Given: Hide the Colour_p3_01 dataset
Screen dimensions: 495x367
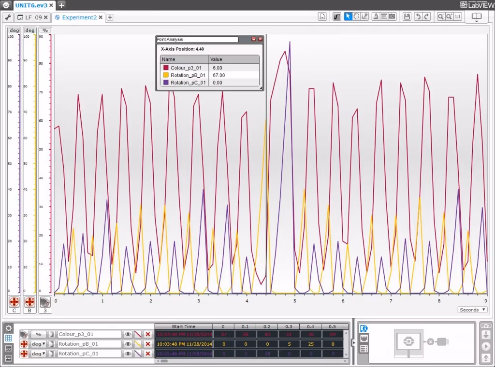Looking at the screenshot, I should tap(128, 334).
